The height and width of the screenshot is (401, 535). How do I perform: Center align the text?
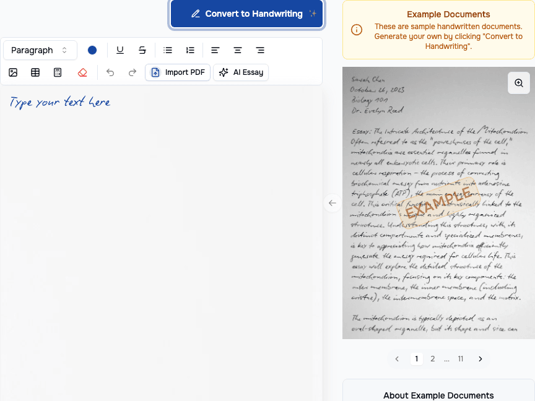(238, 50)
